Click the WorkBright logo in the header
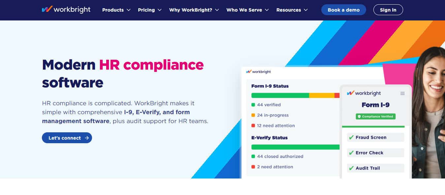The width and height of the screenshot is (445, 195). (66, 10)
